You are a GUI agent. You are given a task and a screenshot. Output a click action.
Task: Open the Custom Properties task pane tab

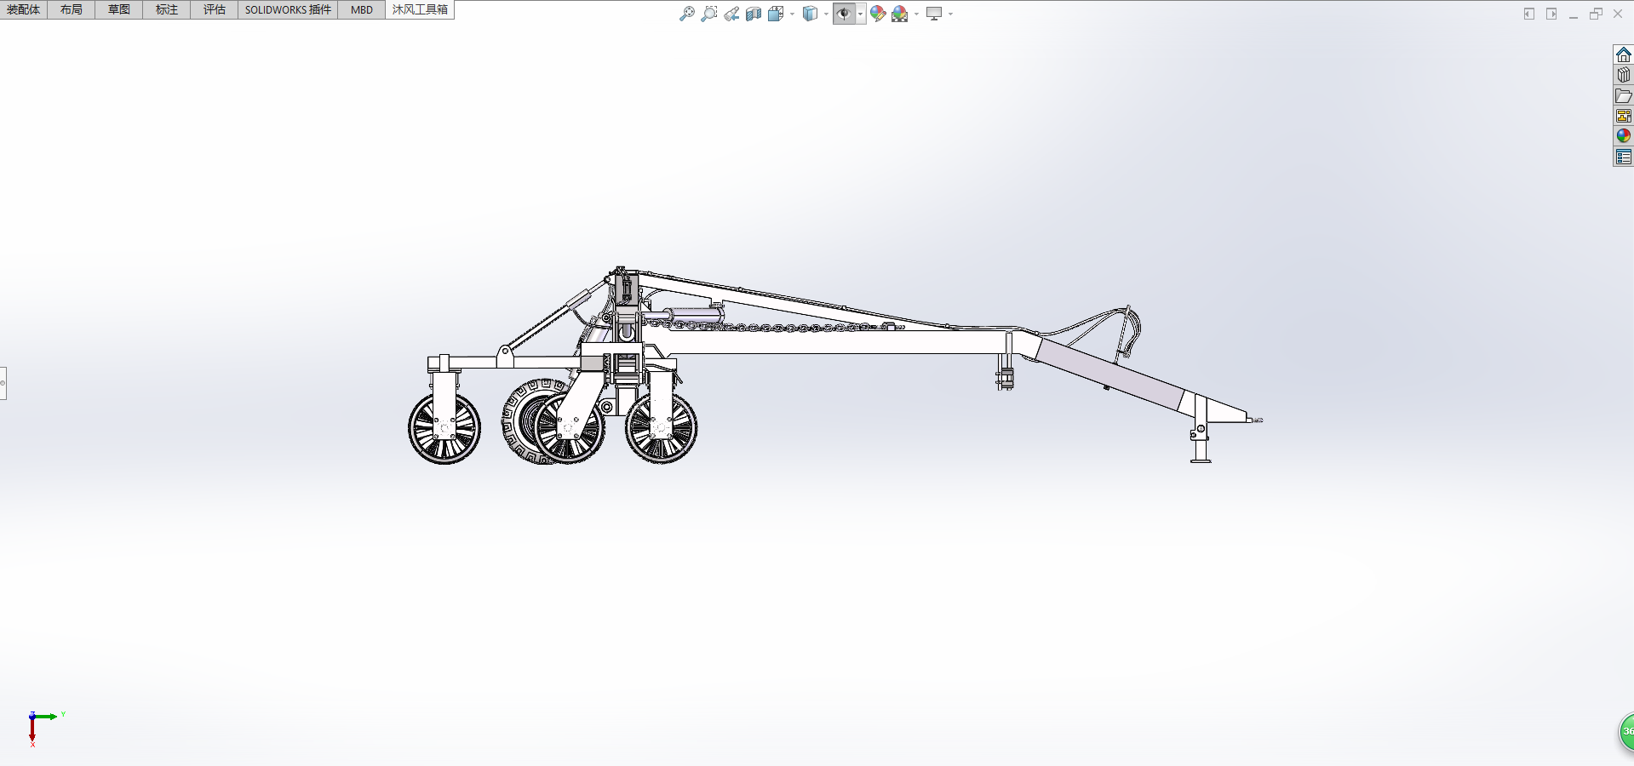(1624, 157)
